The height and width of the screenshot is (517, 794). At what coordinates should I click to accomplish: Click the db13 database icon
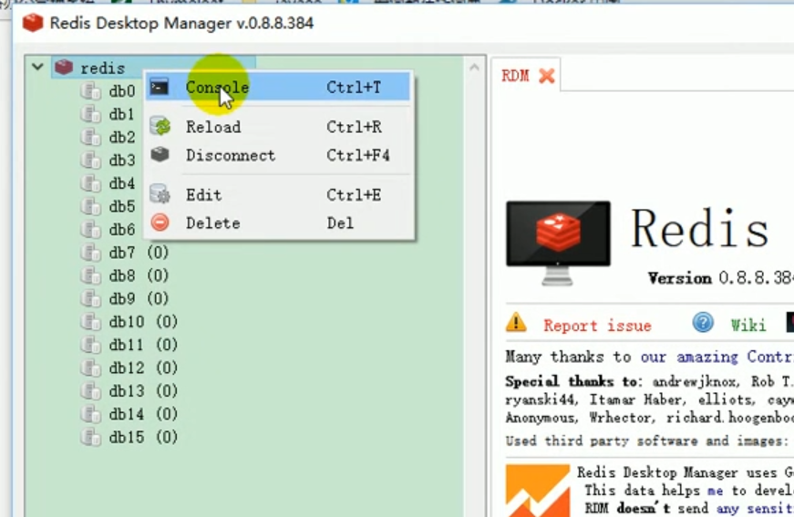tap(91, 391)
